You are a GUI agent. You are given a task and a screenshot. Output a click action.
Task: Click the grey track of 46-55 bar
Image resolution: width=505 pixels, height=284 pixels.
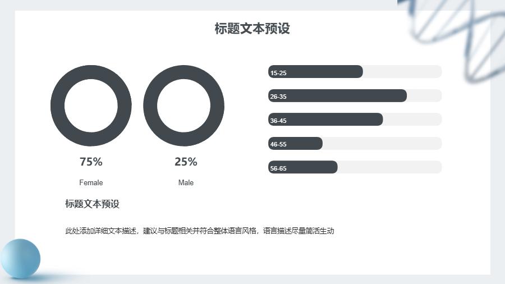pos(382,143)
